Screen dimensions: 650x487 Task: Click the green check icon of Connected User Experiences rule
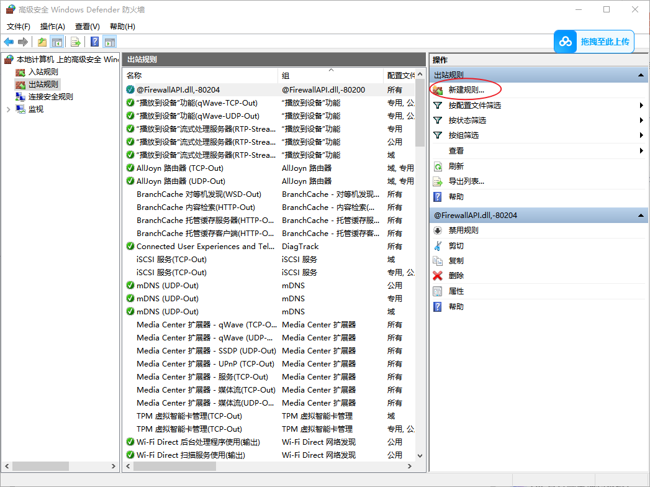tap(130, 246)
